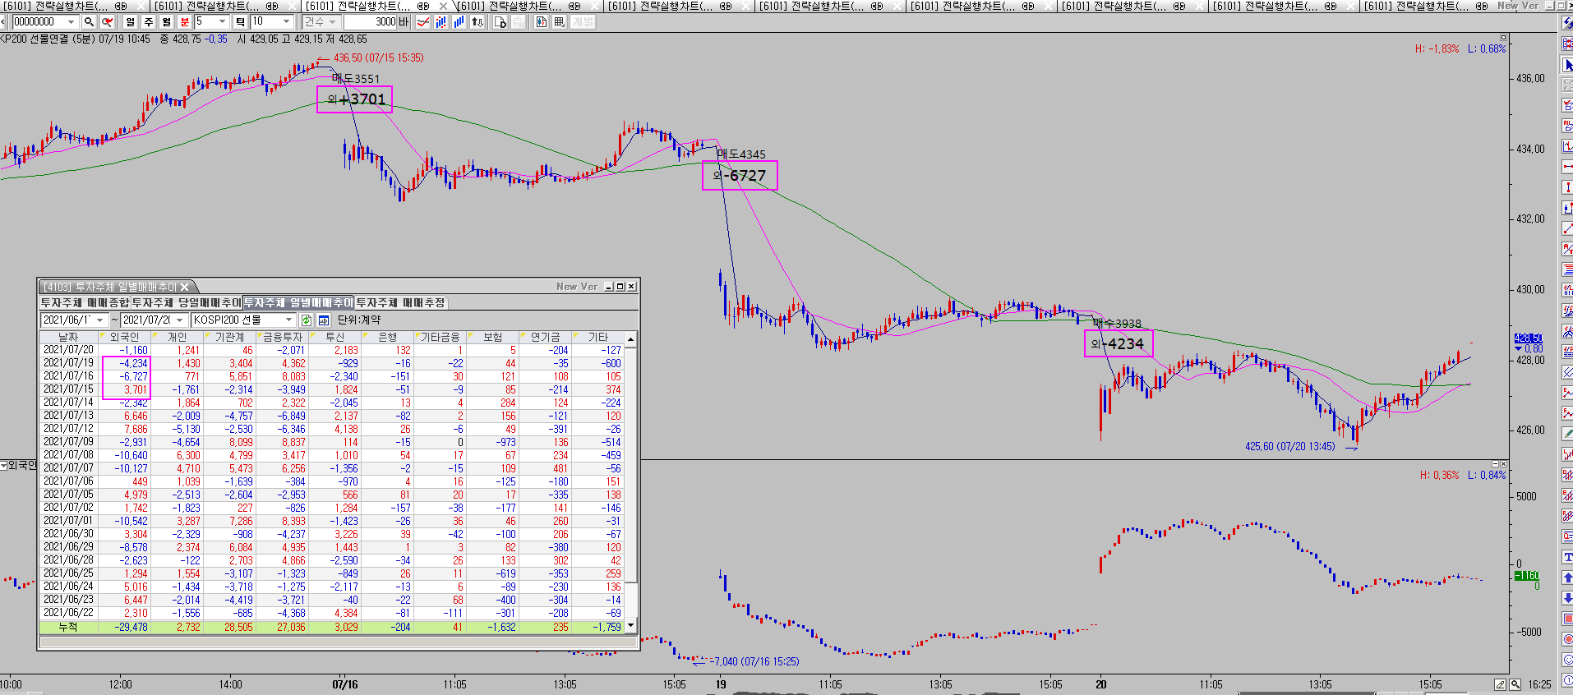Click the chart view icon beside refresh

coord(324,320)
